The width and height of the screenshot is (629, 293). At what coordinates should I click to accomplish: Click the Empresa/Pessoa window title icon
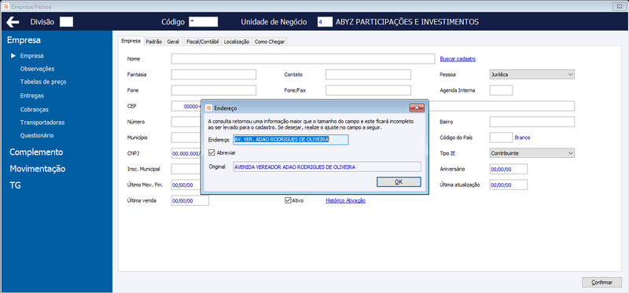6,7
